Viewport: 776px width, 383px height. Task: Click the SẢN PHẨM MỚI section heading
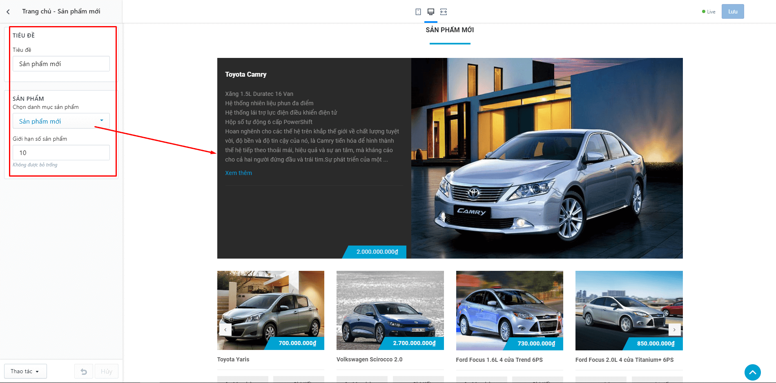pos(450,30)
